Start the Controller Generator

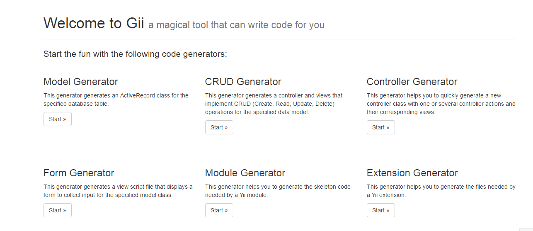pos(381,127)
